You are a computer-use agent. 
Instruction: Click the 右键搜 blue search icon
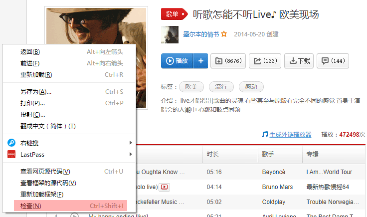pyautogui.click(x=11, y=143)
